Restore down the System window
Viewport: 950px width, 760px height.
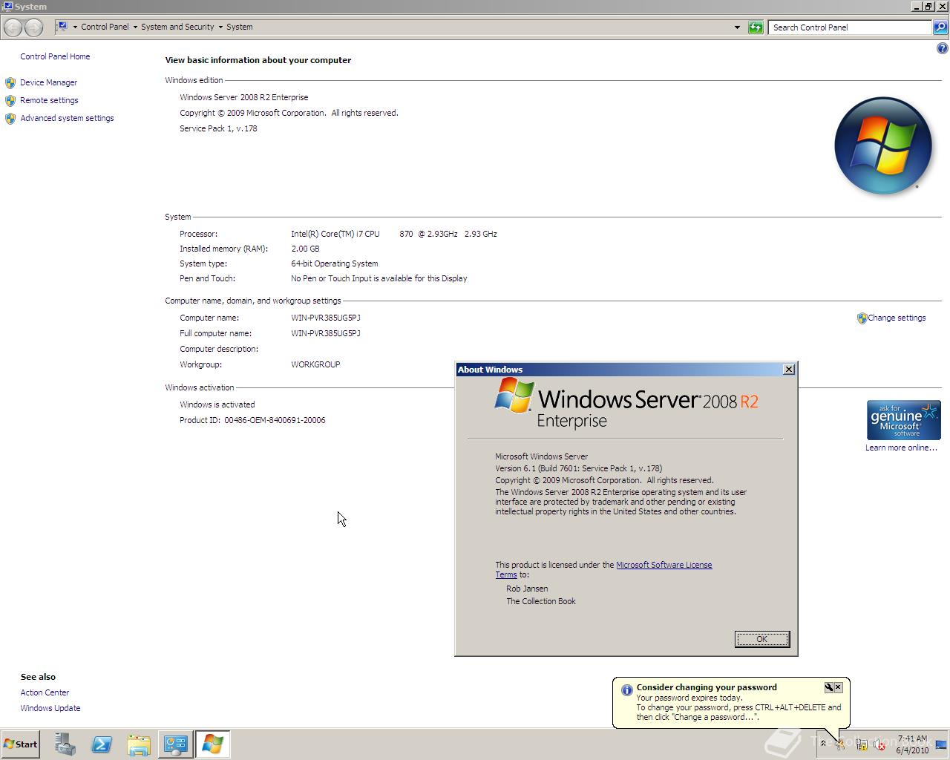928,7
